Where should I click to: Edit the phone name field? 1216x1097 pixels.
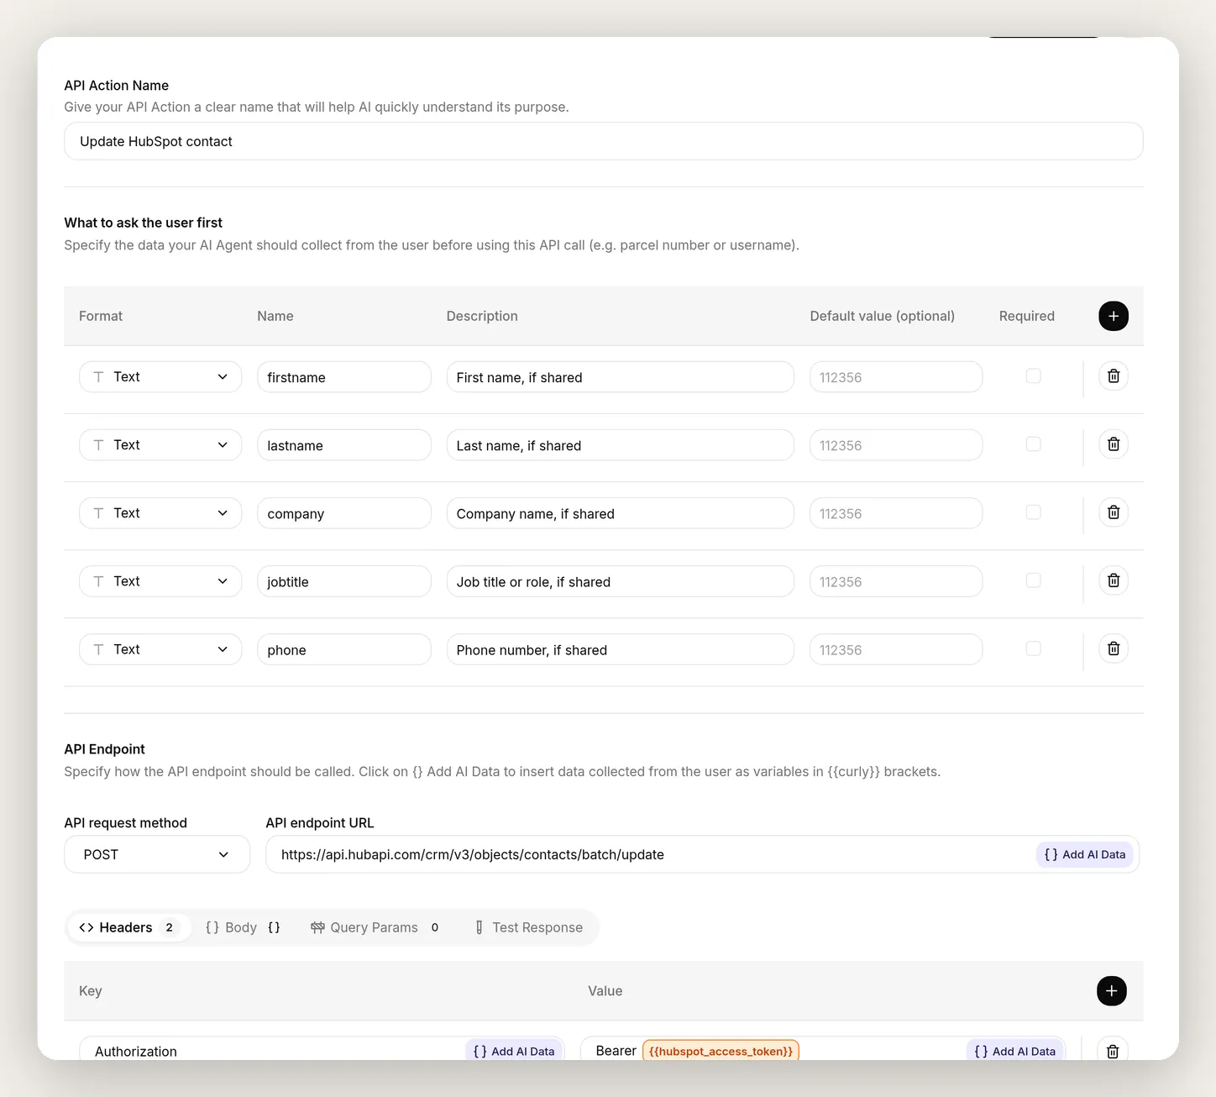[x=344, y=649]
